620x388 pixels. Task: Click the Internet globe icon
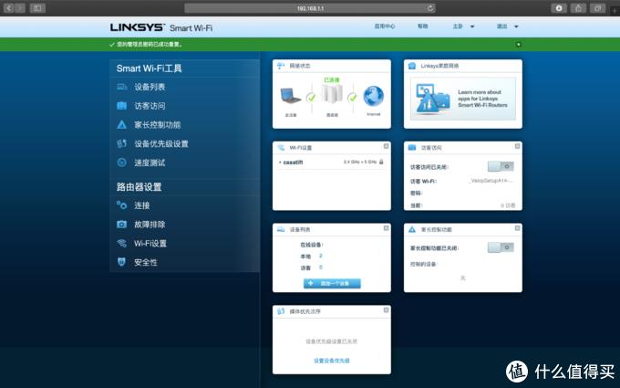[373, 96]
